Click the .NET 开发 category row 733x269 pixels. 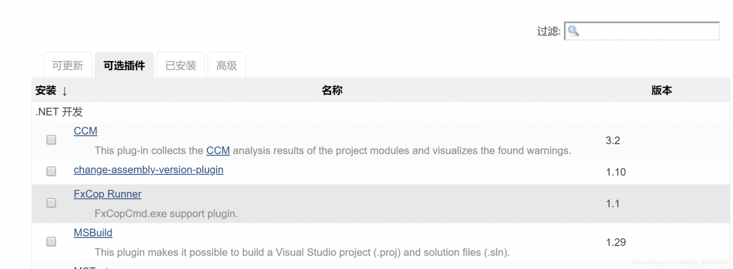59,112
